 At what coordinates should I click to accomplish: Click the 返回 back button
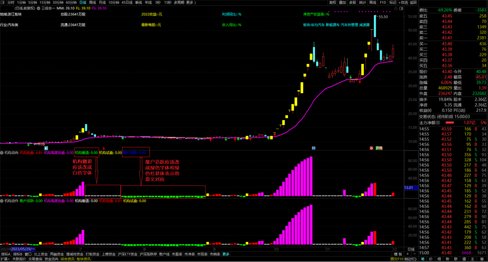click(413, 3)
